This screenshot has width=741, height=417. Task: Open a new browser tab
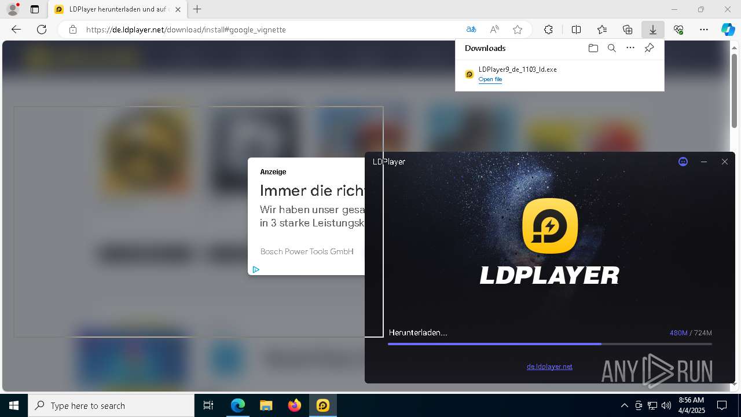(197, 9)
